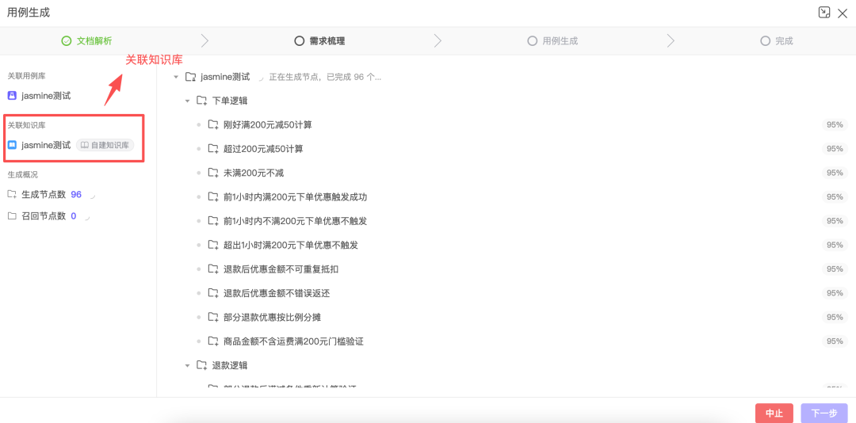Click the 正在生成节点 status text
The height and width of the screenshot is (423, 856).
click(325, 78)
